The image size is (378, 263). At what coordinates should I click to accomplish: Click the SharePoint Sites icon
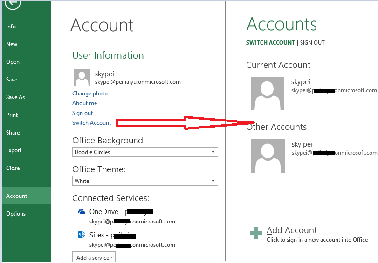click(x=81, y=235)
